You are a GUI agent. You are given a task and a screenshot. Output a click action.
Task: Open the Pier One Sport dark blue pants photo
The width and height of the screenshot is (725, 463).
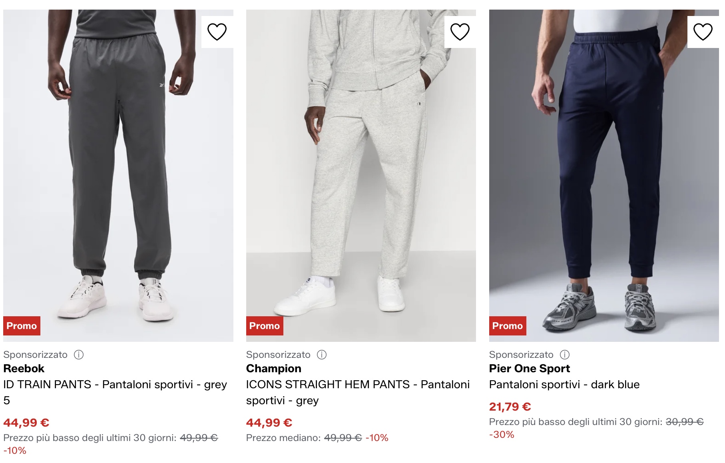coord(604,172)
